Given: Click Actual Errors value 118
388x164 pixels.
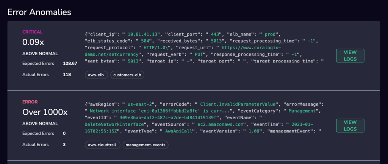Looking at the screenshot, I should tap(67, 75).
